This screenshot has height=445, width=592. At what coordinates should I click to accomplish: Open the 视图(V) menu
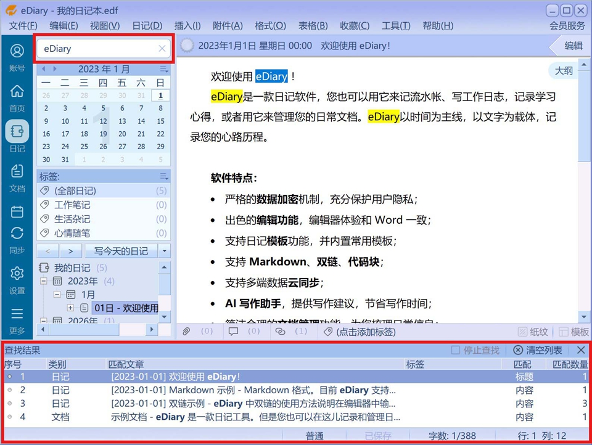tap(105, 26)
